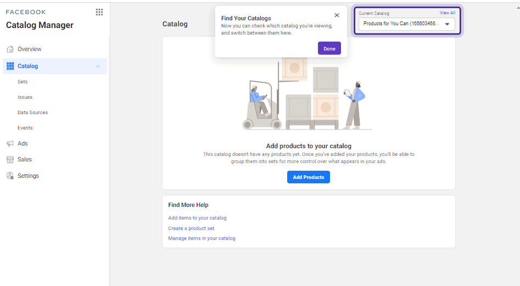The image size is (520, 286).
Task: Open Issues under Catalog
Action: [25, 97]
